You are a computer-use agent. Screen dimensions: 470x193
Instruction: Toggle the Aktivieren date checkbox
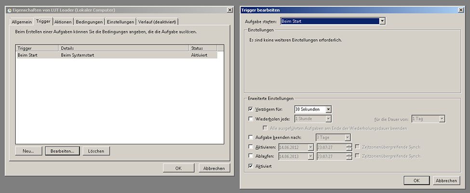[250, 147]
